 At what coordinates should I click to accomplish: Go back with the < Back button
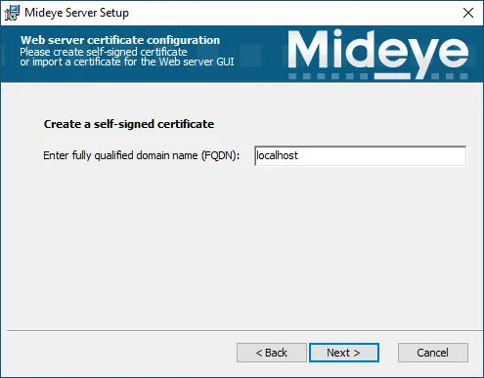(272, 353)
